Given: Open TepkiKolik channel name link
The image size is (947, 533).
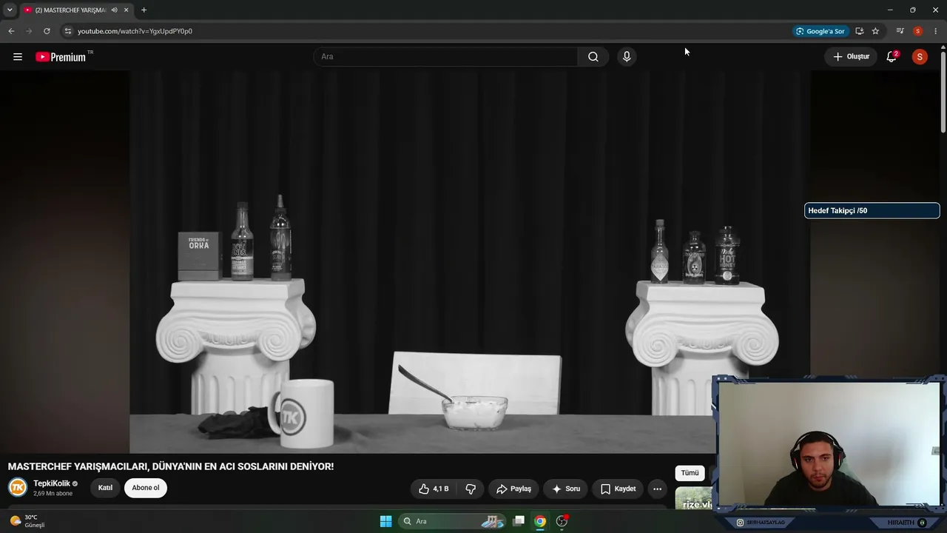Looking at the screenshot, I should (x=52, y=483).
